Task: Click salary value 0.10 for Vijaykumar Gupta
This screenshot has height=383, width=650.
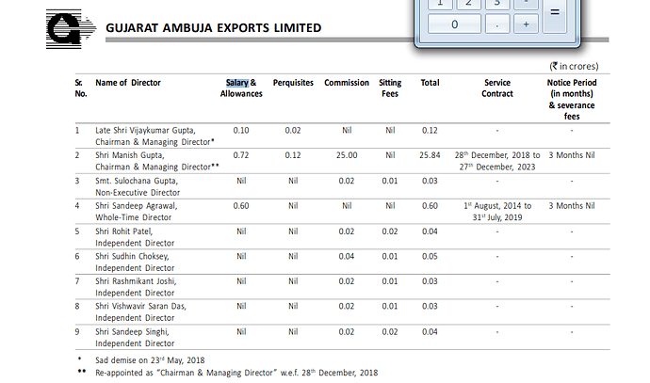Action: point(241,130)
